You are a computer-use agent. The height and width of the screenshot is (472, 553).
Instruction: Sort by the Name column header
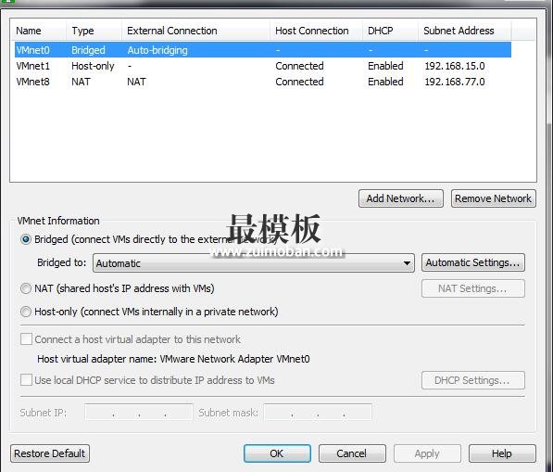pyautogui.click(x=39, y=31)
